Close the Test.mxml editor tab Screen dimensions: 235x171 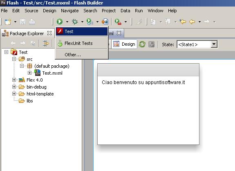point(119,33)
